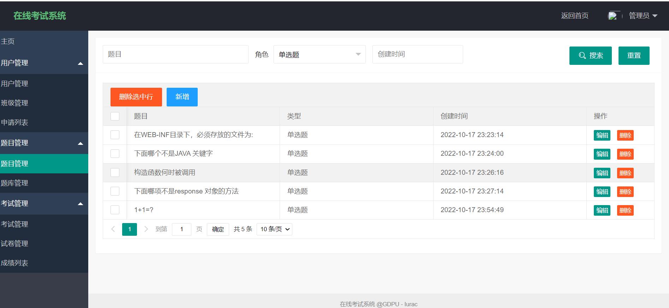Focus the 创建时间 date input

pos(418,54)
